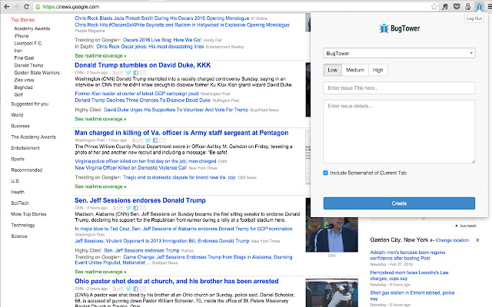Screen dimensions: 492x307
Task: Go back with the browser back arrow
Action: click(6, 7)
